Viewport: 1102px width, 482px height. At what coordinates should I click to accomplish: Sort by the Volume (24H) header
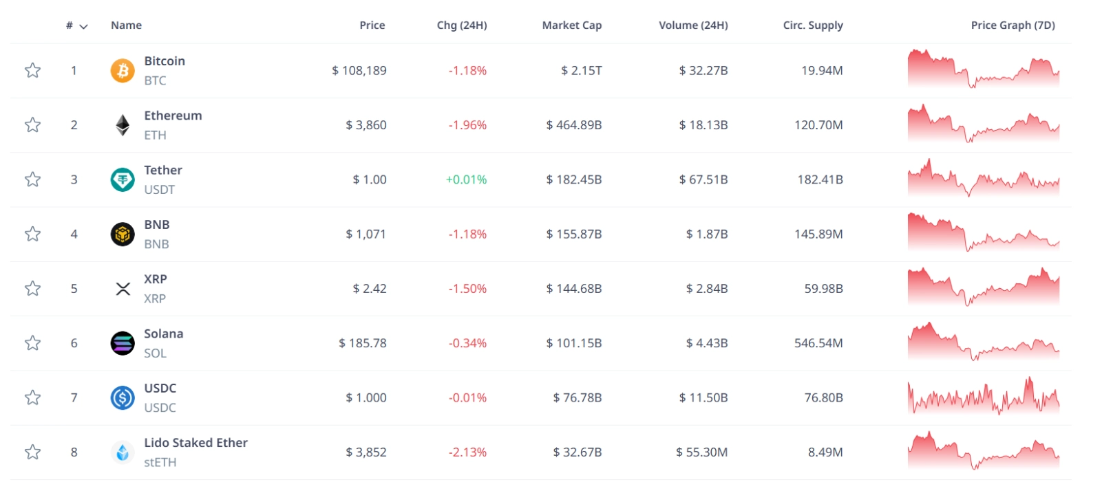coord(692,25)
